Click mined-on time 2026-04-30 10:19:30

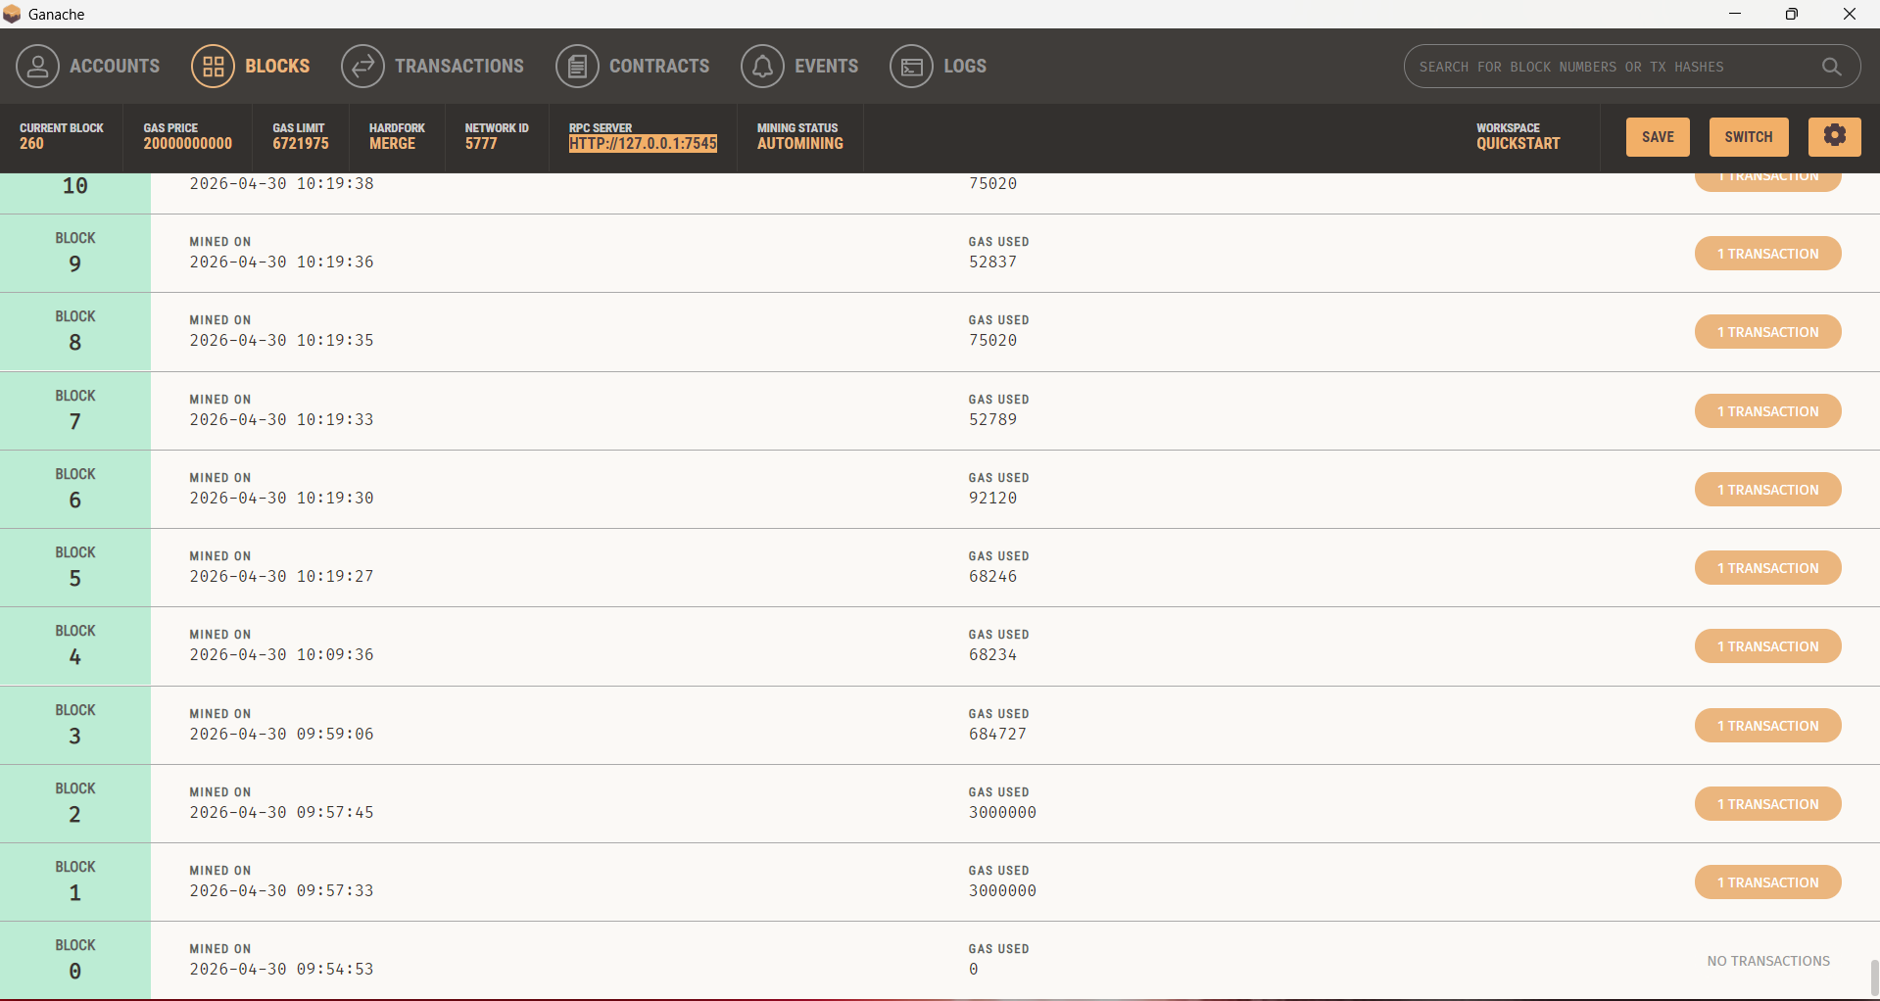pos(281,498)
